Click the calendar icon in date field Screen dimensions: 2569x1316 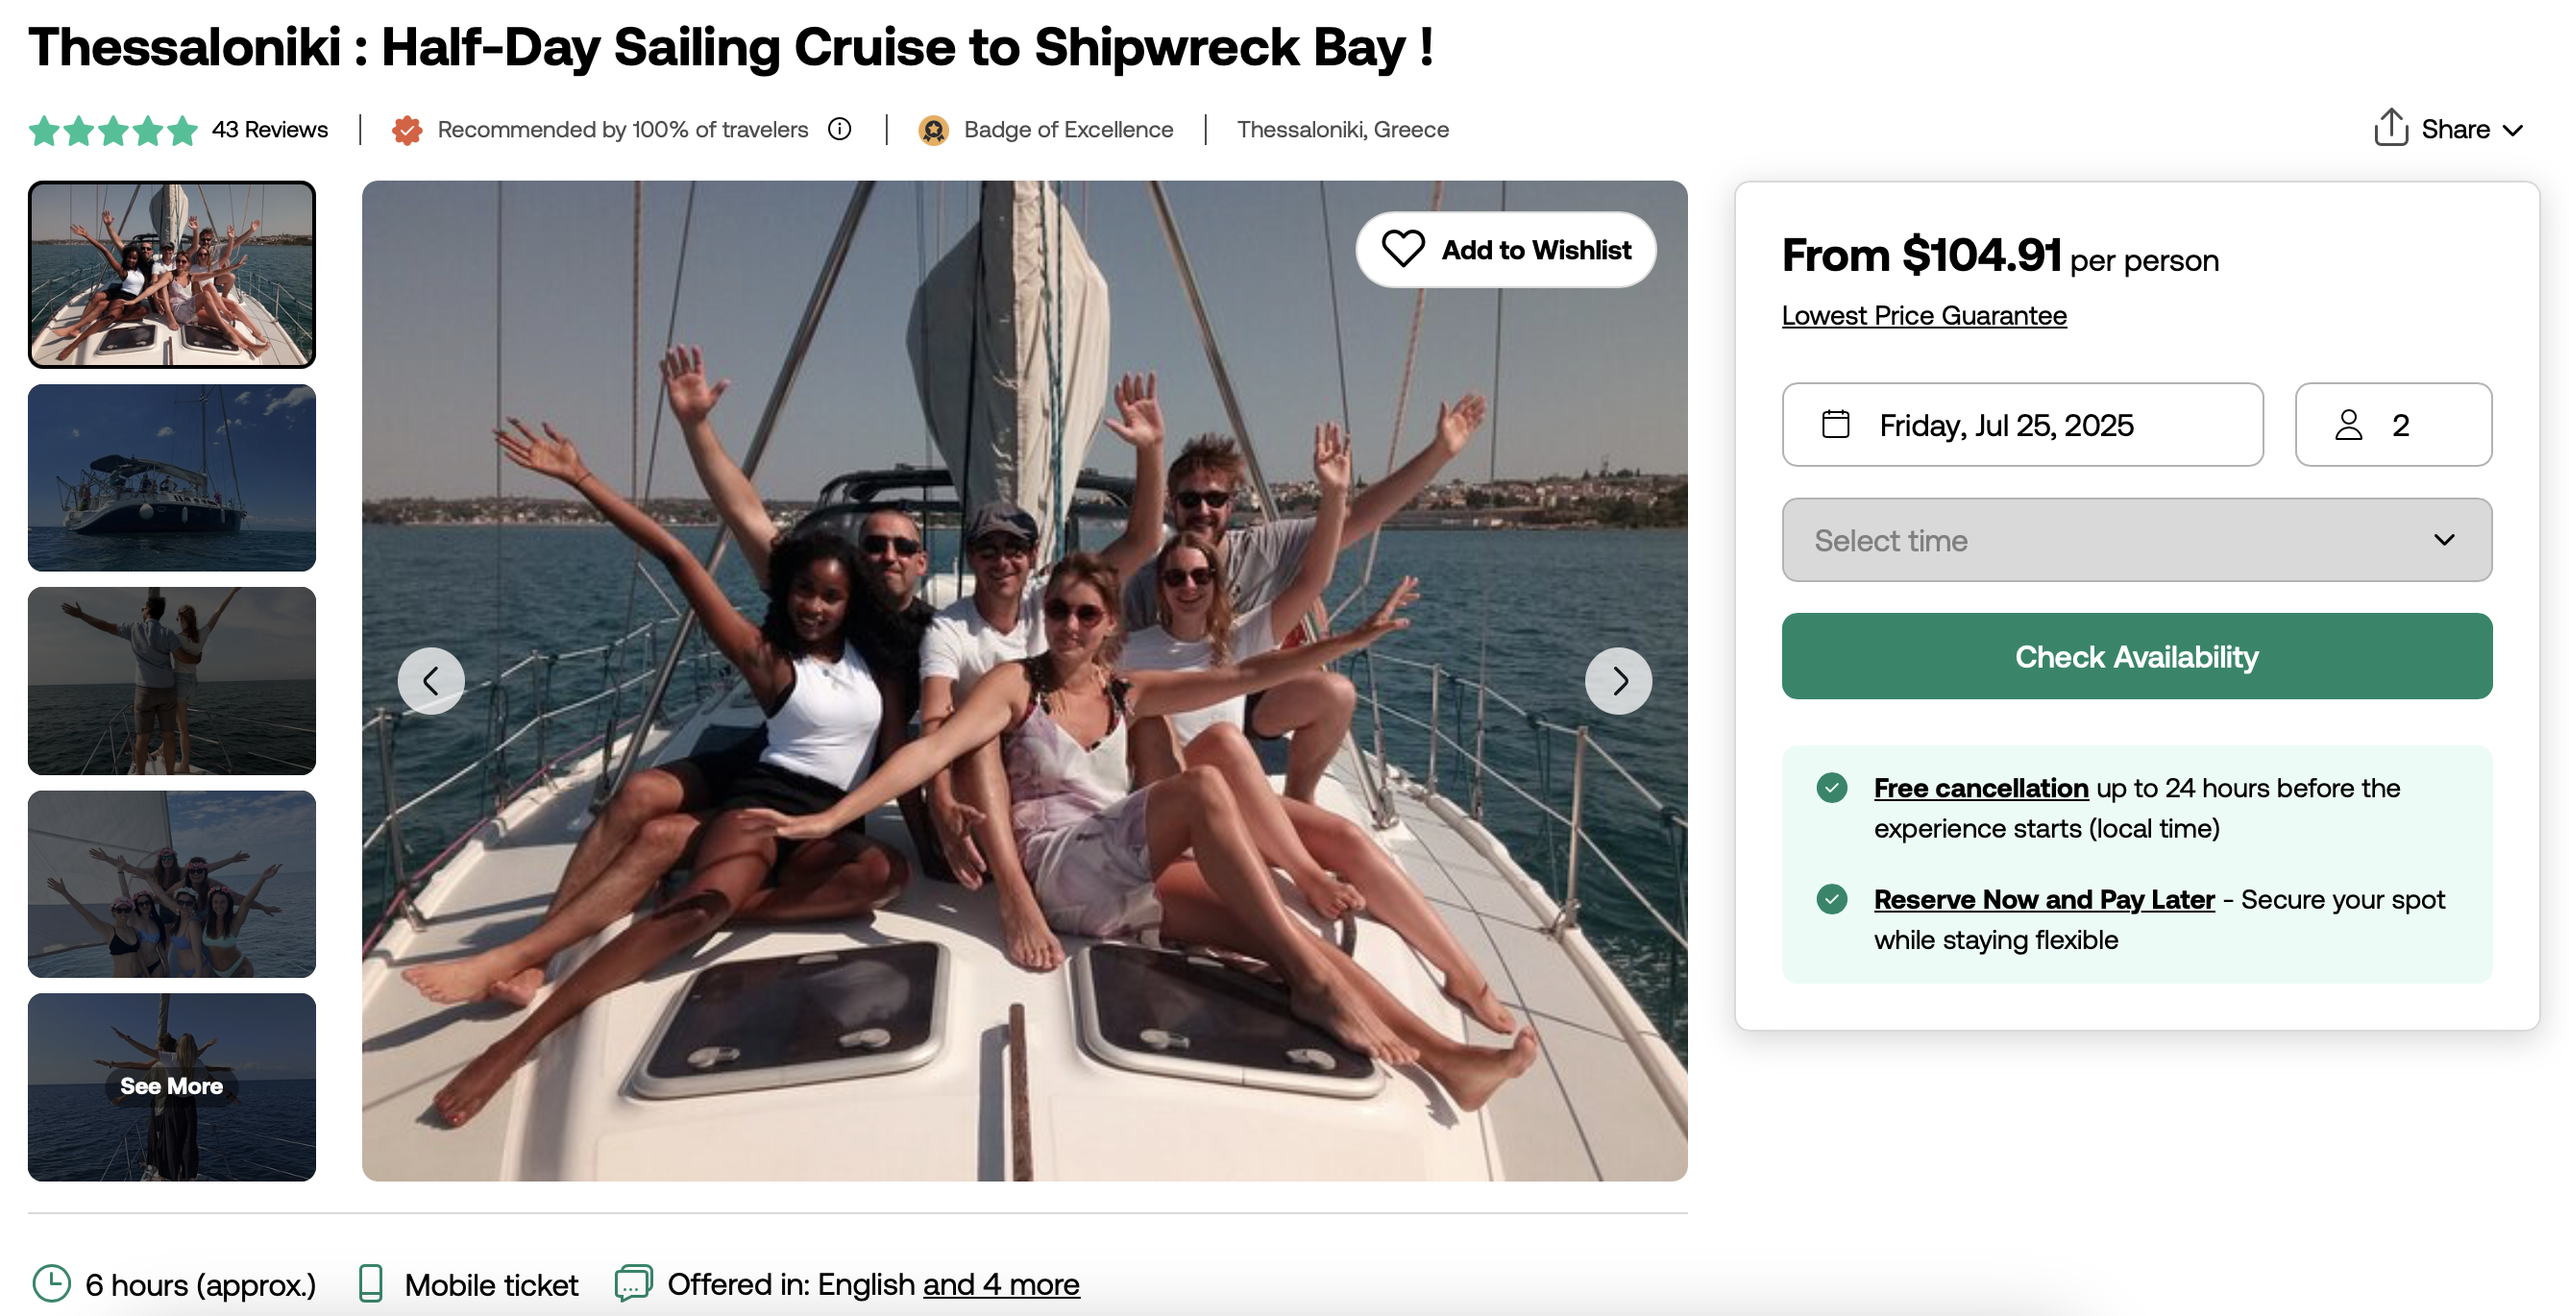[1835, 424]
